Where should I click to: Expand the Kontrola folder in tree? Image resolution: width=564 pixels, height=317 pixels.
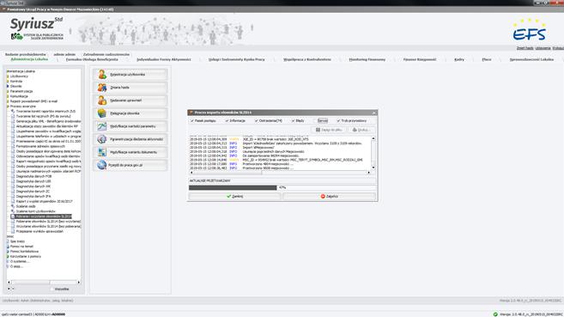[8, 82]
